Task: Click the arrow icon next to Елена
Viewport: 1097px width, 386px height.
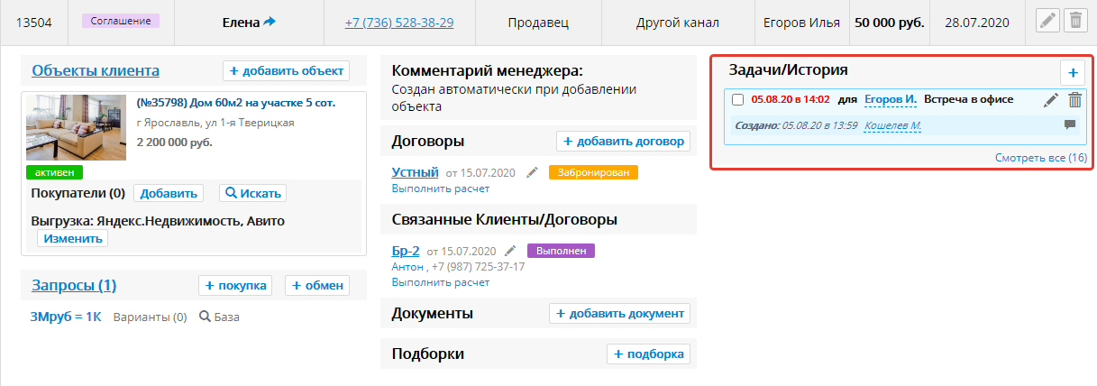Action: (270, 22)
